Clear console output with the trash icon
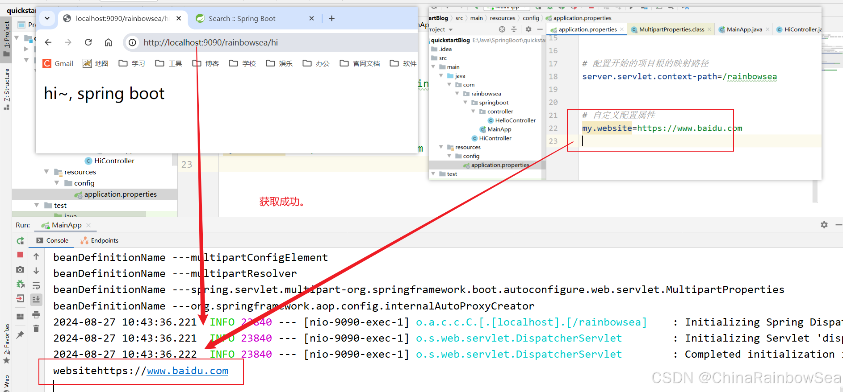This screenshot has height=392, width=843. coord(36,329)
